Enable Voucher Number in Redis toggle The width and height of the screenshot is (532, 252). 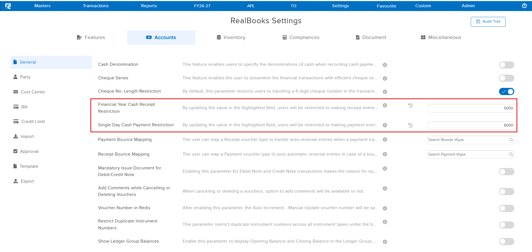click(x=506, y=208)
